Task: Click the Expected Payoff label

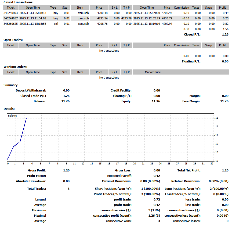Action: pos(119,176)
